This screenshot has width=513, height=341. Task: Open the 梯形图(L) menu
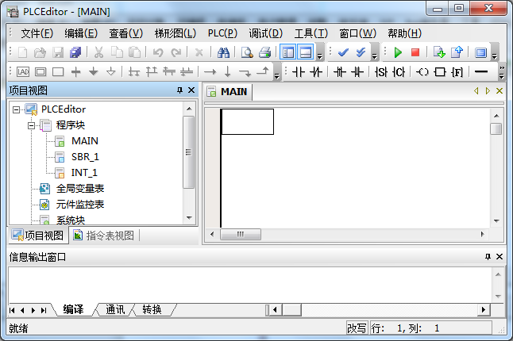point(175,33)
